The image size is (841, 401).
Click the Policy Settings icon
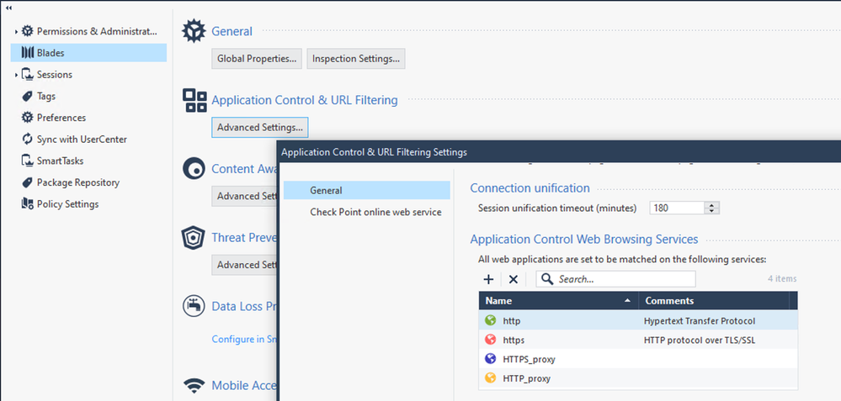pos(27,204)
